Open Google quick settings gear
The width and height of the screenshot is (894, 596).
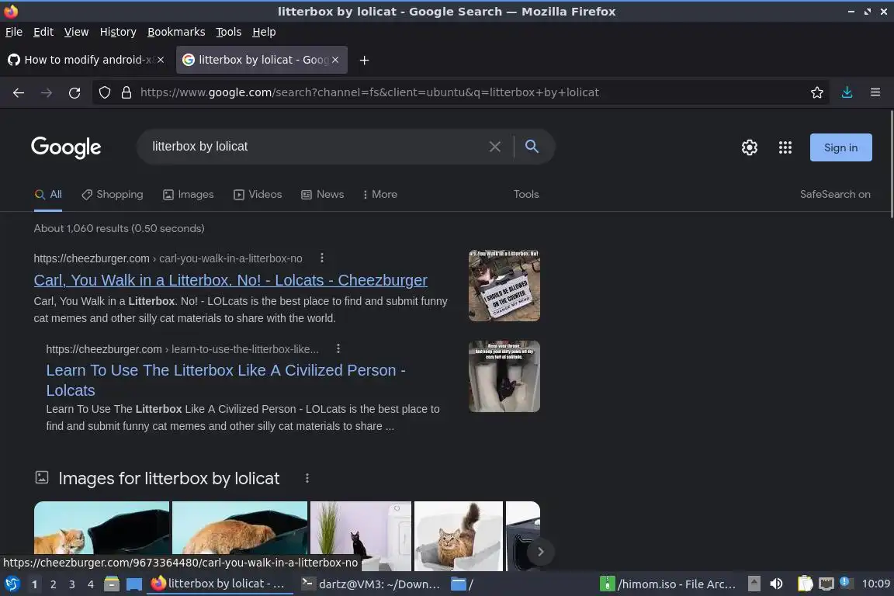[749, 147]
